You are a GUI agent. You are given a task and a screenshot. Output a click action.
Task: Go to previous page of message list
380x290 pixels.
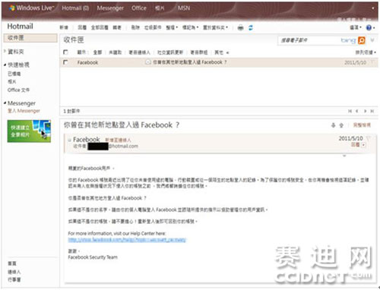coord(357,111)
